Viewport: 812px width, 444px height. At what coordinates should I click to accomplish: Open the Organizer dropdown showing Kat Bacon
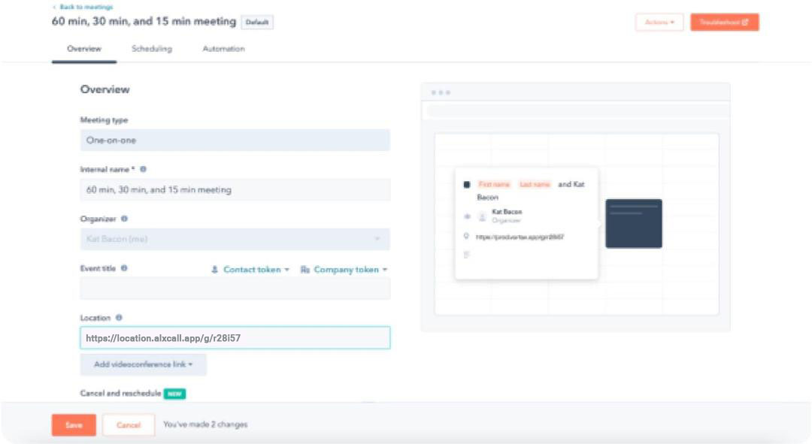coord(235,239)
